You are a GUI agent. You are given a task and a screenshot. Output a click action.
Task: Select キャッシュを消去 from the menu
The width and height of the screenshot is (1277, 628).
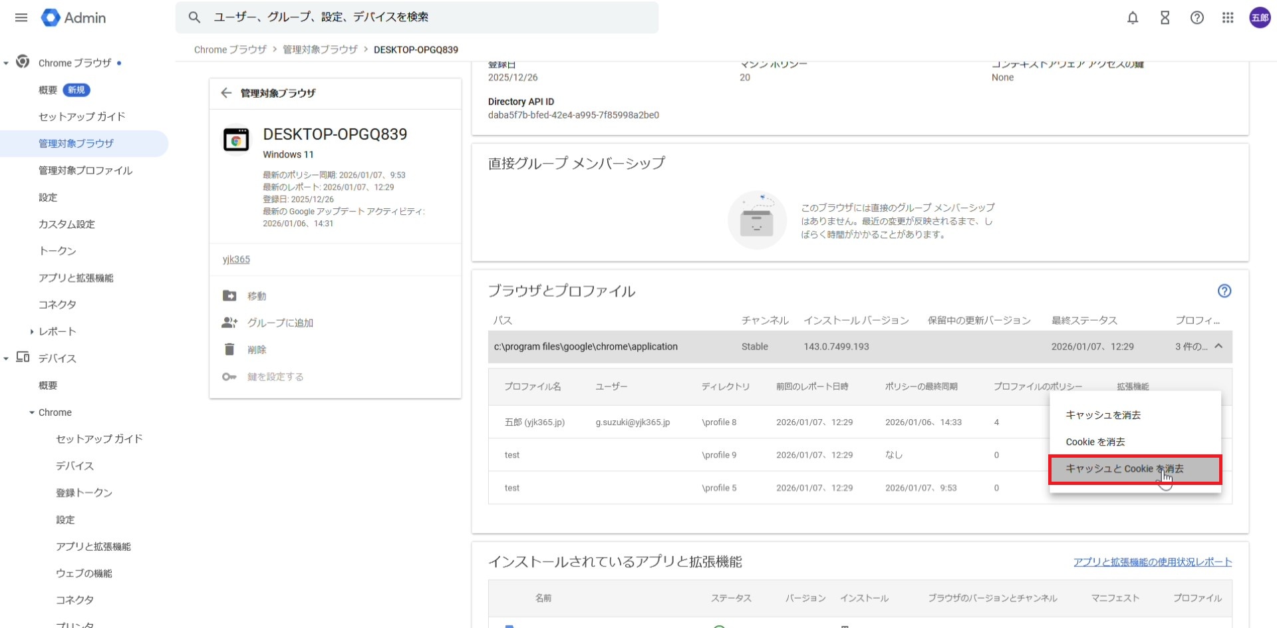pyautogui.click(x=1103, y=415)
